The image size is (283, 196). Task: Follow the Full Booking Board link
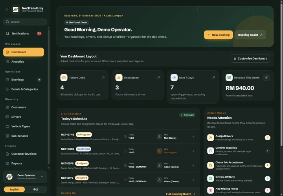[181, 194]
